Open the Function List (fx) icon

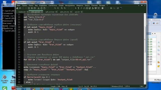93,8
